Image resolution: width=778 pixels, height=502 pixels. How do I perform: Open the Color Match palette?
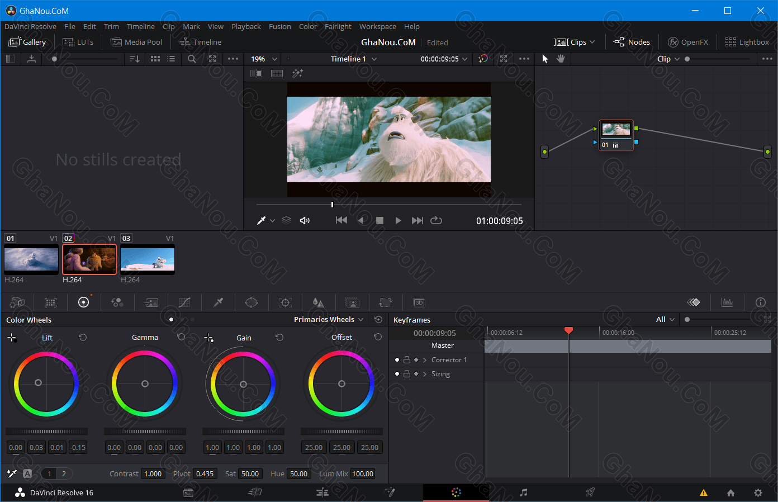click(x=50, y=302)
